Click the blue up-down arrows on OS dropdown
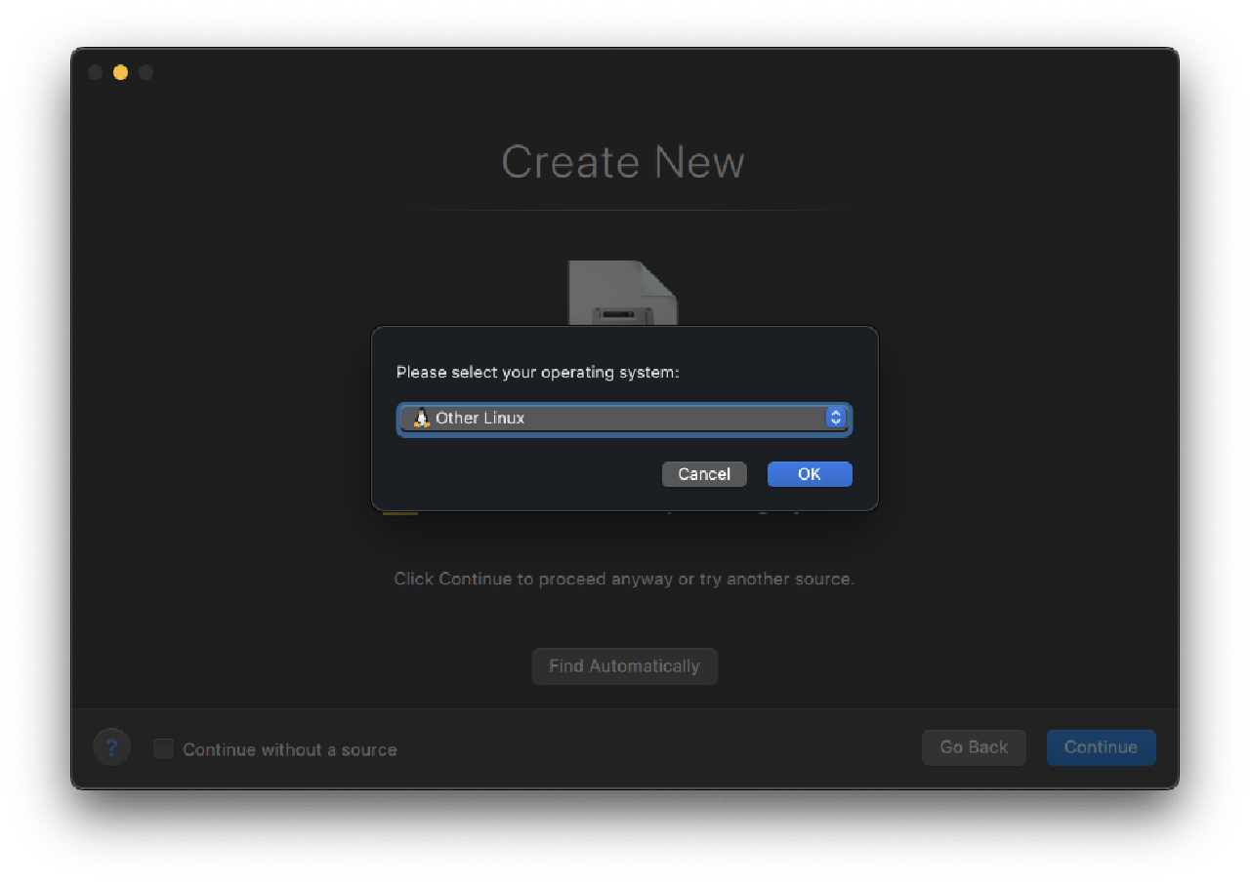The width and height of the screenshot is (1250, 883). [835, 418]
